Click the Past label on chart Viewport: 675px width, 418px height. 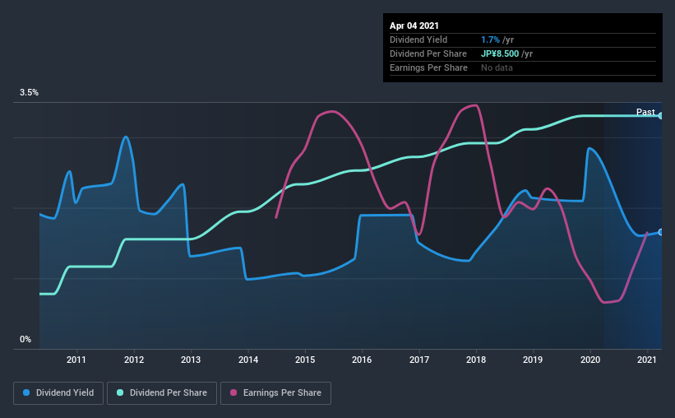pyautogui.click(x=645, y=112)
